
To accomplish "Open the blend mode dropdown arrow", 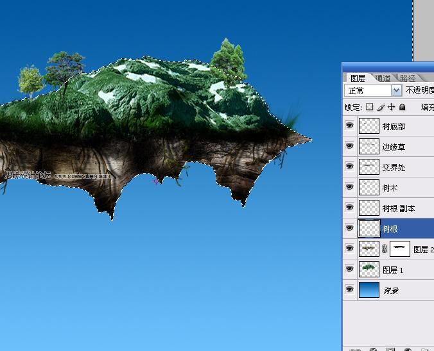I will point(396,90).
